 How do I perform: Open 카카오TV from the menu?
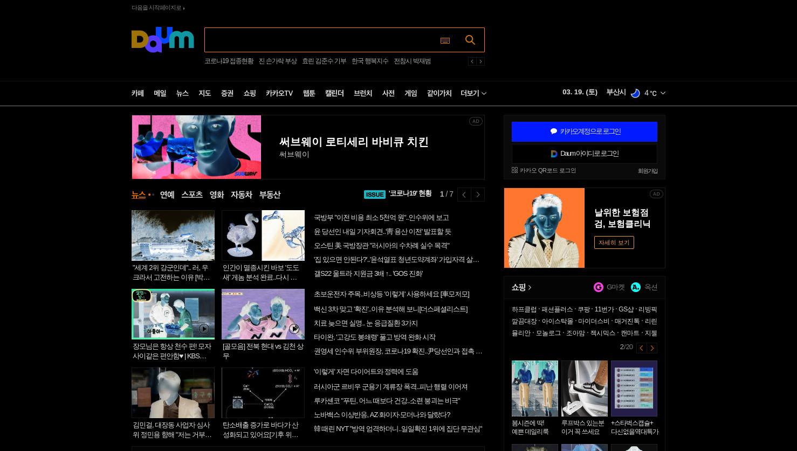[x=279, y=93]
